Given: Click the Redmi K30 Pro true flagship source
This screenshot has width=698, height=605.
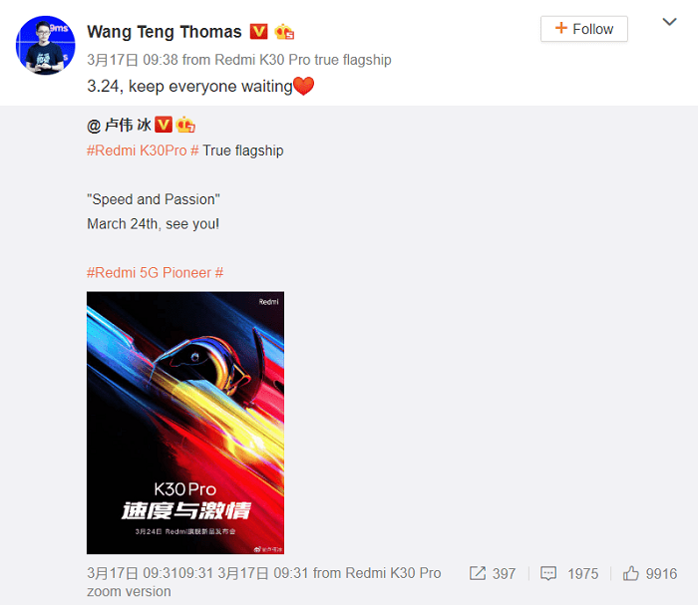Looking at the screenshot, I should 303,60.
